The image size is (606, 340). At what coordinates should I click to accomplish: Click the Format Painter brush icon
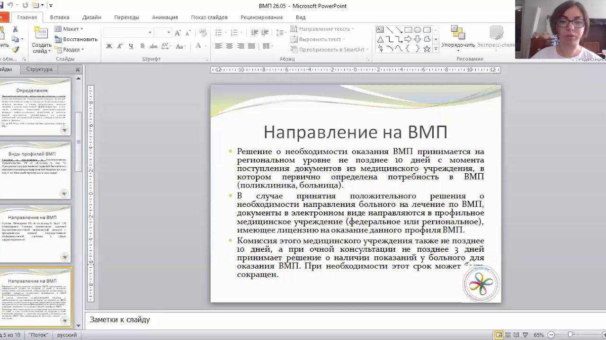(16, 49)
